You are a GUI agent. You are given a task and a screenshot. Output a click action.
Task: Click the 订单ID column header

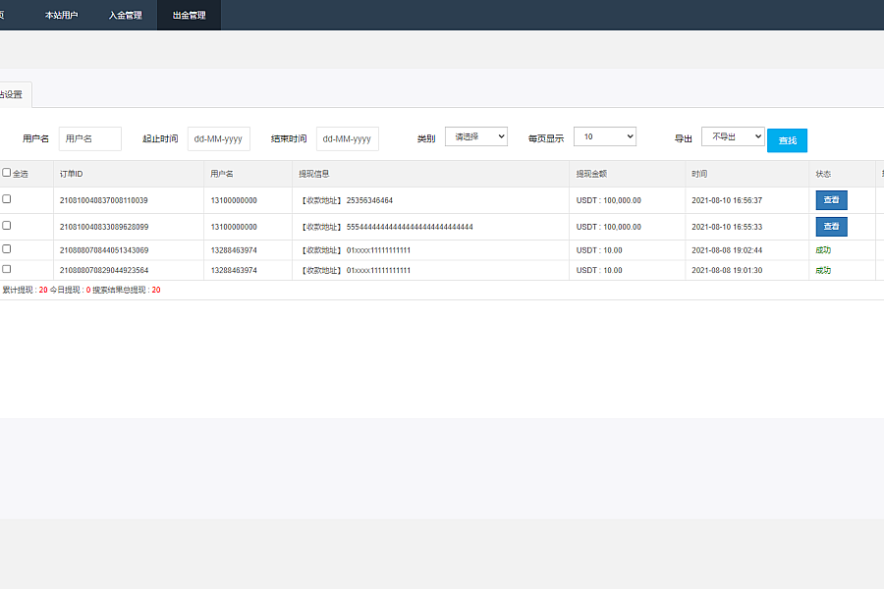point(72,174)
